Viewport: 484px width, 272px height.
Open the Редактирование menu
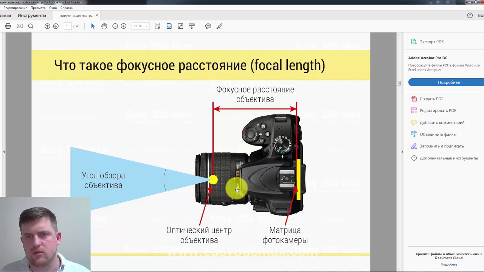[x=15, y=8]
